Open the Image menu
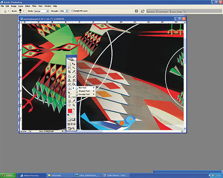The image size is (223, 178). tap(14, 6)
